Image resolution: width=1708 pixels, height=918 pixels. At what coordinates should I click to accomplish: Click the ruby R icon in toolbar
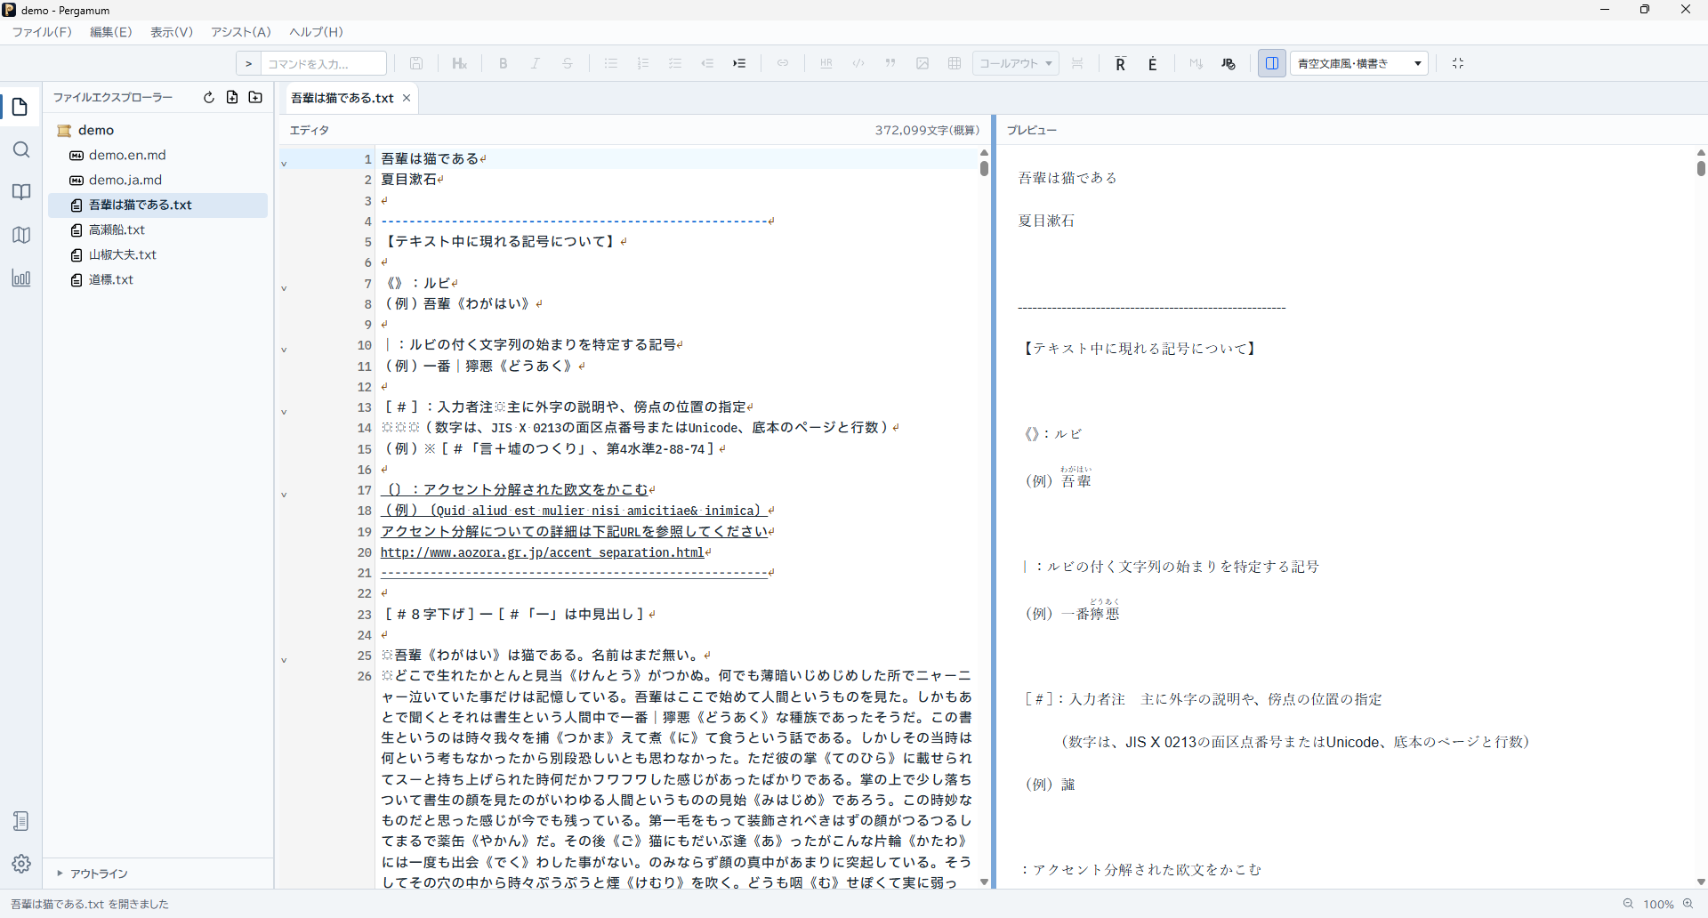pos(1121,63)
